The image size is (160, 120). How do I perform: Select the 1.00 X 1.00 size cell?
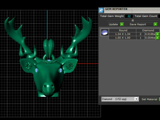click(x=123, y=38)
